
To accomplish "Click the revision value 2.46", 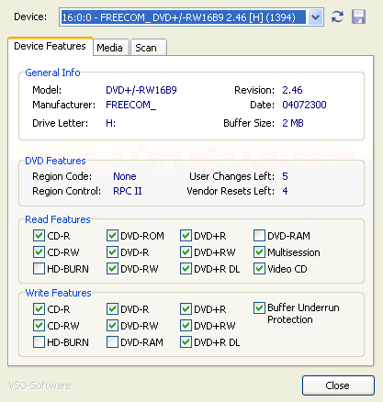I will 292,90.
